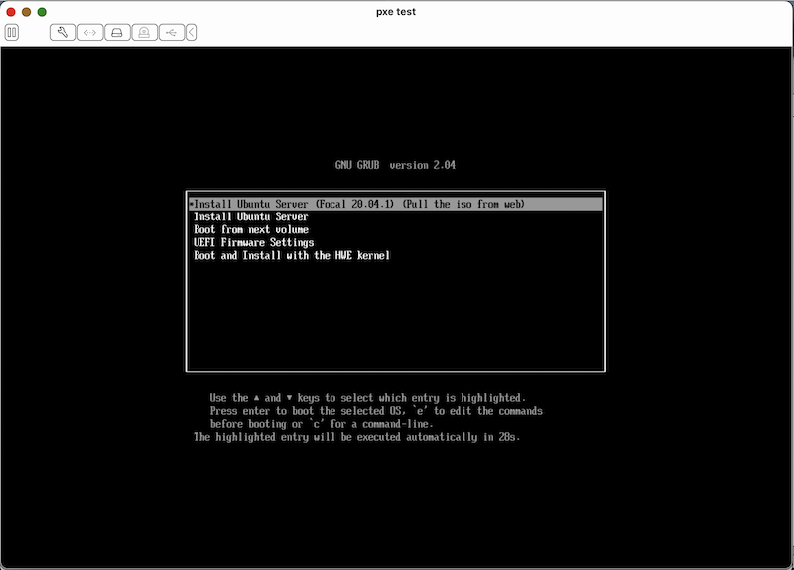Minimize the pxe test window
This screenshot has height=570, width=794.
pyautogui.click(x=27, y=12)
